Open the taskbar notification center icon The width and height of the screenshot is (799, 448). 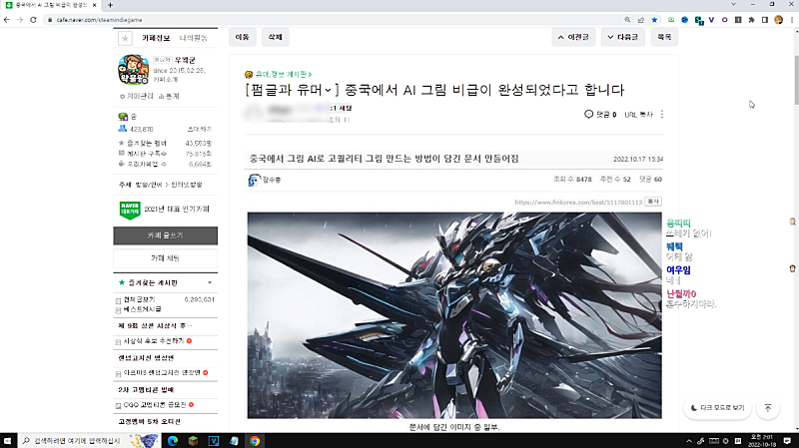click(x=787, y=441)
